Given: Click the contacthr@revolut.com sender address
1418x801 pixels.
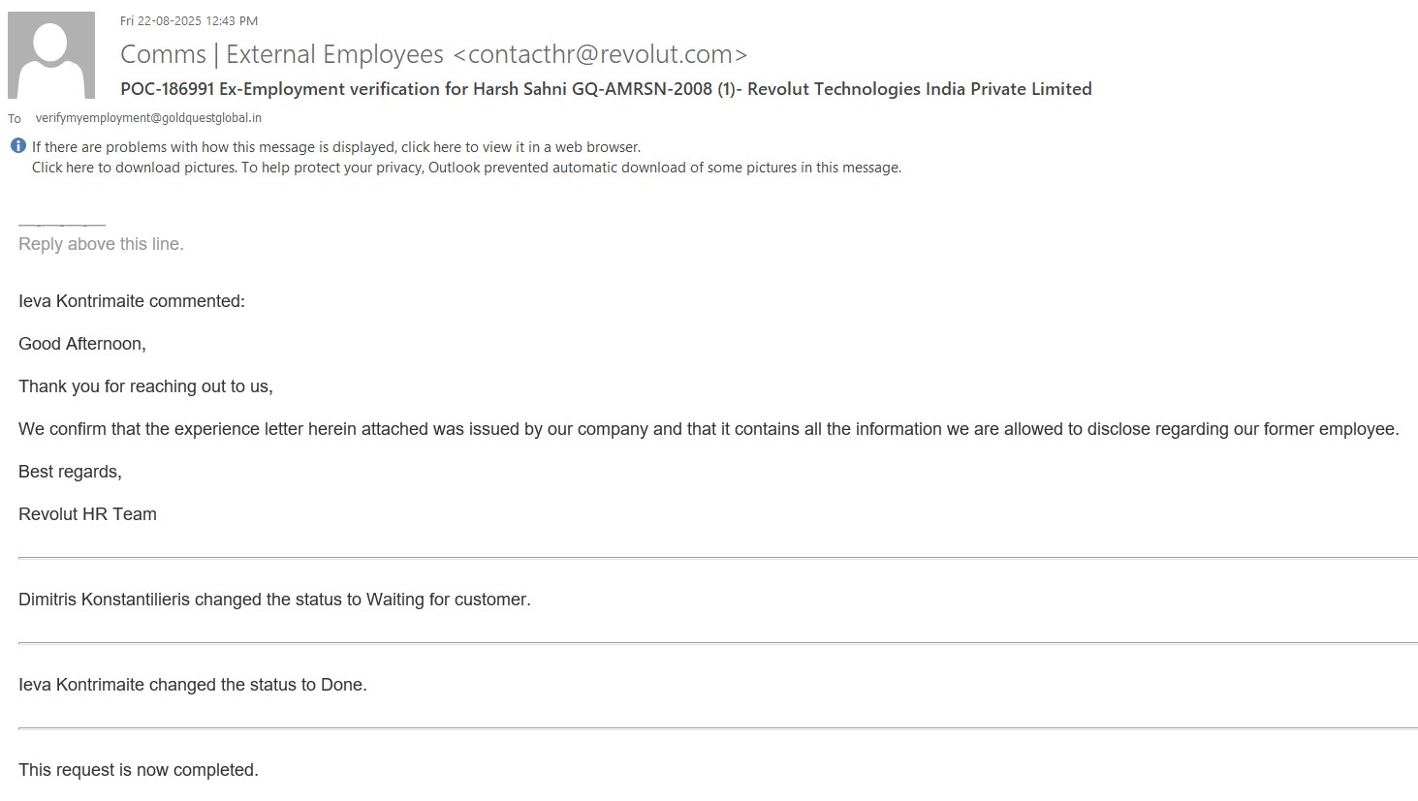Looking at the screenshot, I should 600,54.
